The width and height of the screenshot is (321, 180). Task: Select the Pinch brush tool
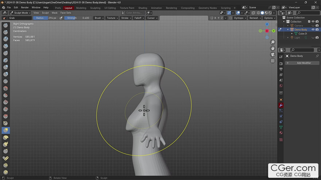(x=6, y=123)
